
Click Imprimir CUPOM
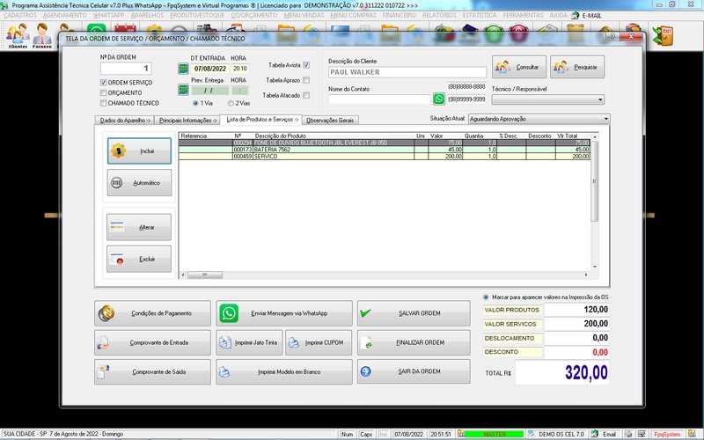pos(319,342)
